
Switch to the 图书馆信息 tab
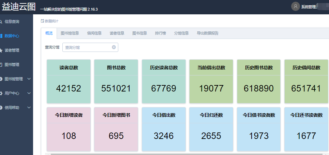point(70,33)
